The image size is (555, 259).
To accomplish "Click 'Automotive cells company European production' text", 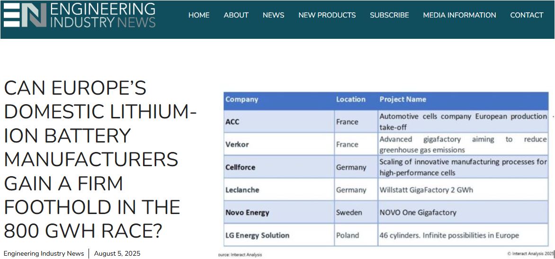I will point(463,116).
